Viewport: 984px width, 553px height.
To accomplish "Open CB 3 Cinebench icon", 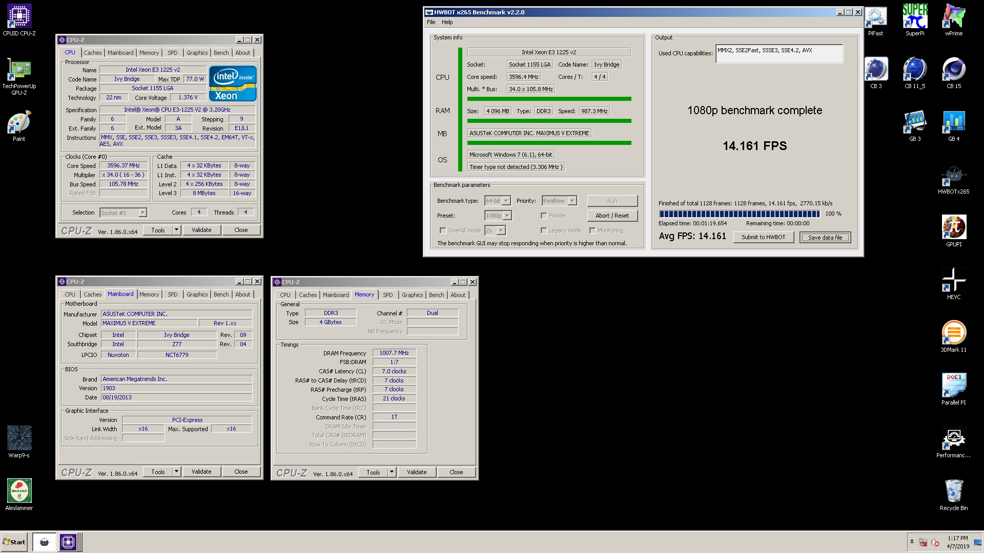I will (x=876, y=73).
